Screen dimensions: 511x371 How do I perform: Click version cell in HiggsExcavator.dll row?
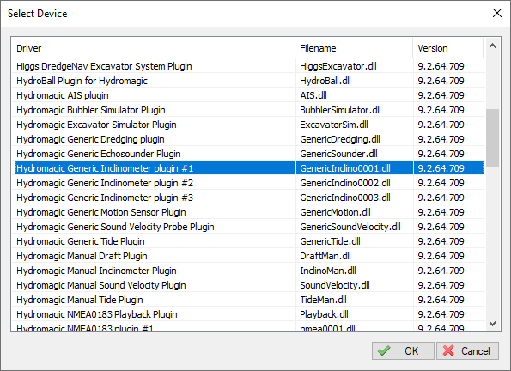click(441, 66)
